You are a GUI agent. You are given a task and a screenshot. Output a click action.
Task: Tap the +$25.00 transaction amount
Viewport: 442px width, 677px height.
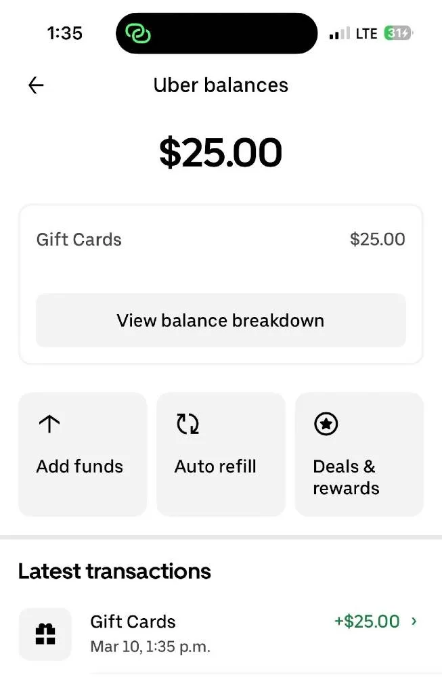click(366, 621)
